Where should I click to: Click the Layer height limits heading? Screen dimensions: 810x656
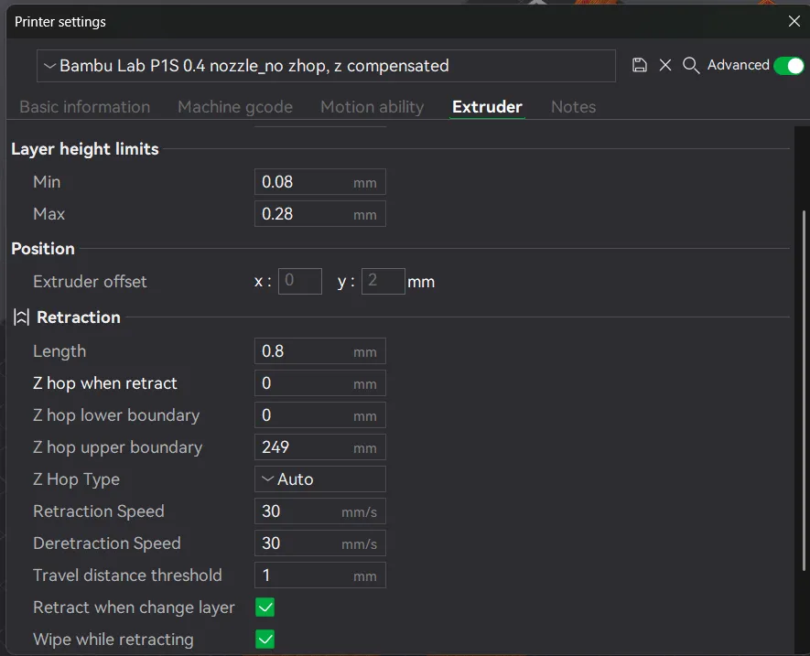(85, 149)
